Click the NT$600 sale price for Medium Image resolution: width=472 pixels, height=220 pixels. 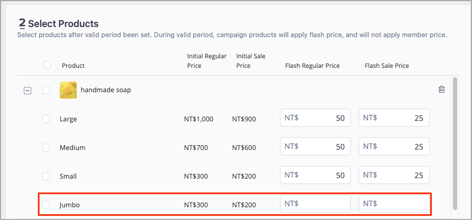coord(244,148)
